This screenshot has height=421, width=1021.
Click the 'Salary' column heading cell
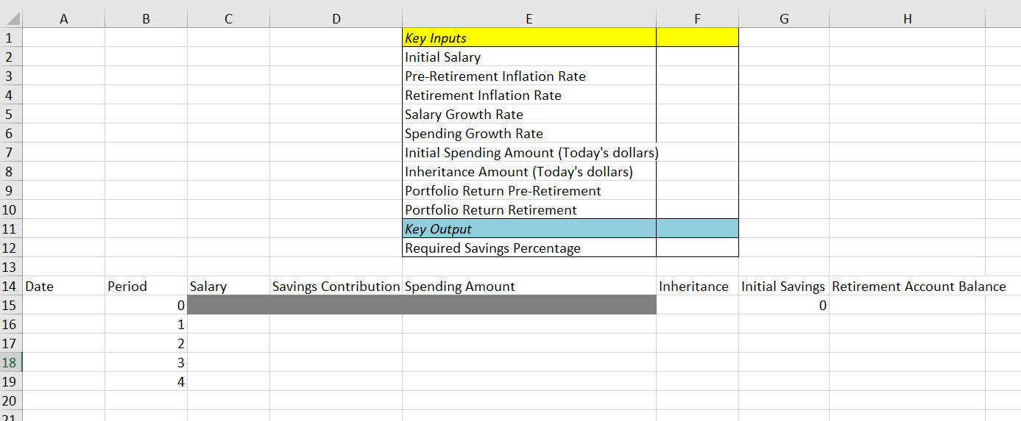[x=229, y=287]
